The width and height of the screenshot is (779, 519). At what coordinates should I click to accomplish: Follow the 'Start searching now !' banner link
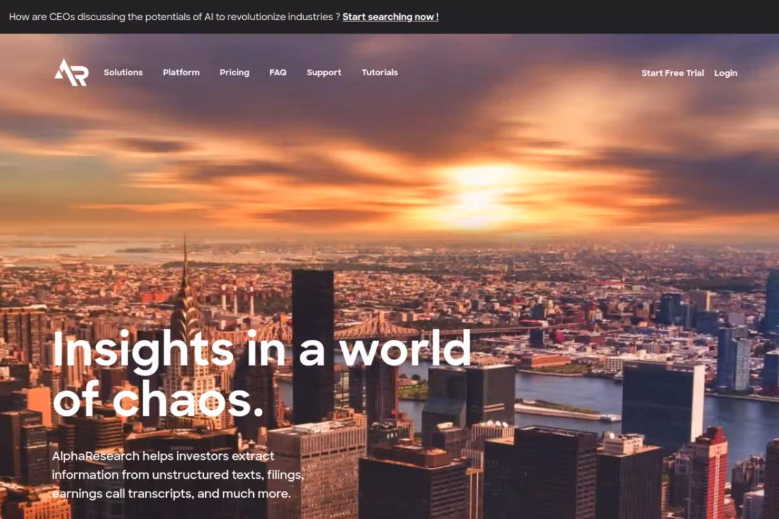[x=391, y=17]
